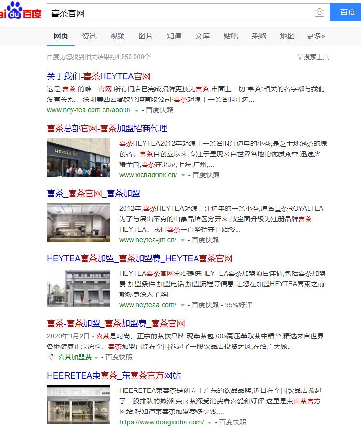Click thumbnail of HEERETEA storefront

click(x=78, y=405)
